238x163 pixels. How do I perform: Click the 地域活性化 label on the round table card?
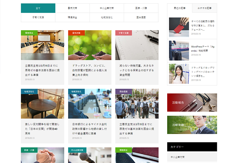pyautogui.click(x=29, y=92)
